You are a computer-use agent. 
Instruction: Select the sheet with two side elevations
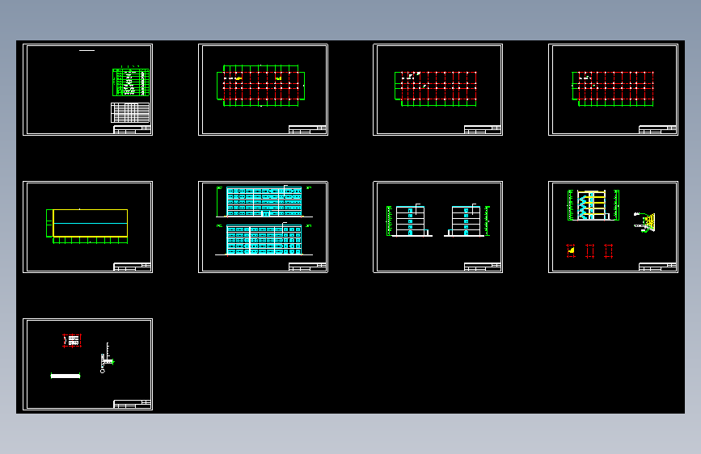437,226
